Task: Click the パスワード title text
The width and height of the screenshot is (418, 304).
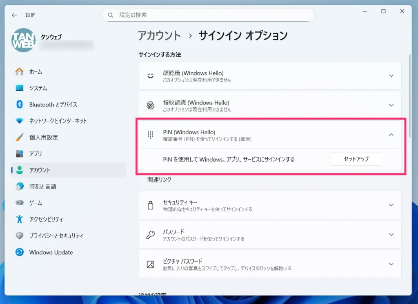Action: pyautogui.click(x=173, y=231)
